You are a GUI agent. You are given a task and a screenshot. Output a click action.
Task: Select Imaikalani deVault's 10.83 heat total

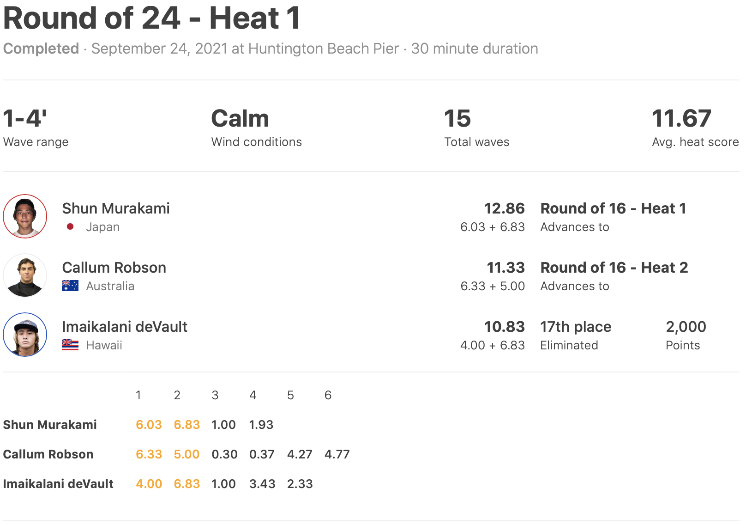[x=504, y=327]
